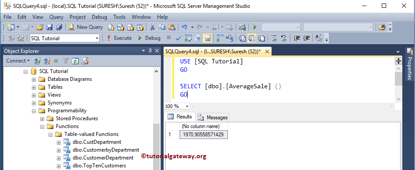Click the DMX query icon
Image resolution: width=415 pixels, height=170 pixels.
pos(130,27)
